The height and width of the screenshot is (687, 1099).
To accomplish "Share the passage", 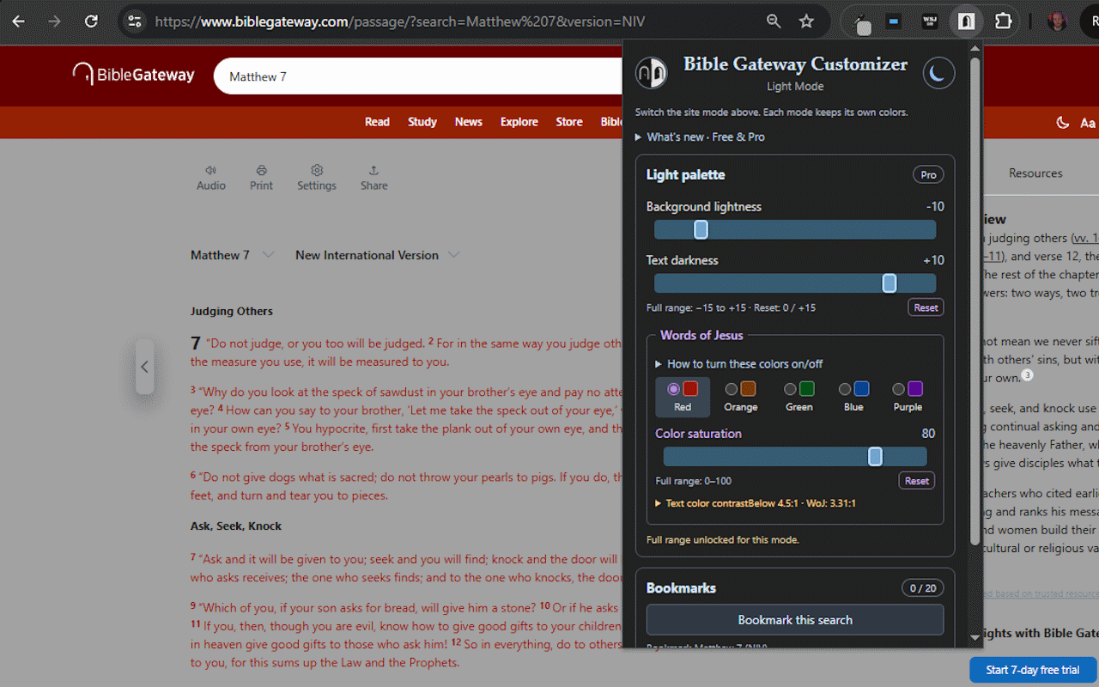I will tap(373, 178).
